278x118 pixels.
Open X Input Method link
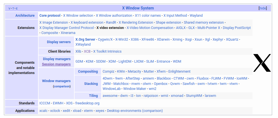tap(175, 16)
